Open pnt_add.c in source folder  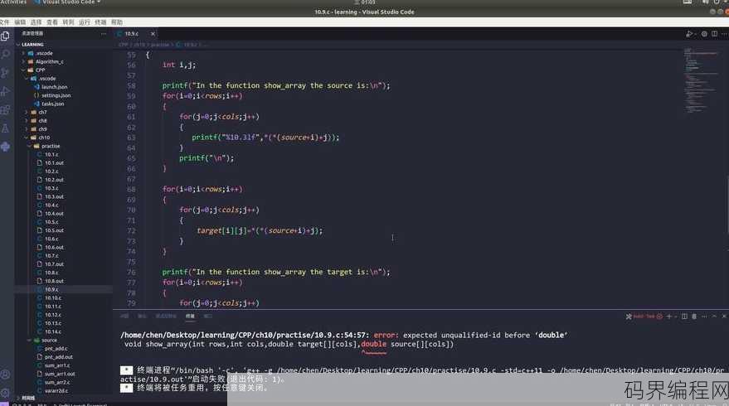[56, 348]
